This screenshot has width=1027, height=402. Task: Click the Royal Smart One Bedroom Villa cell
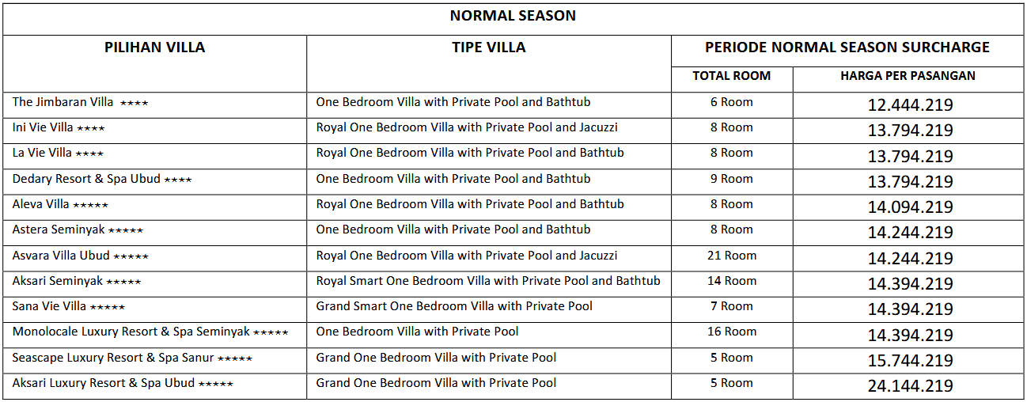tap(487, 281)
